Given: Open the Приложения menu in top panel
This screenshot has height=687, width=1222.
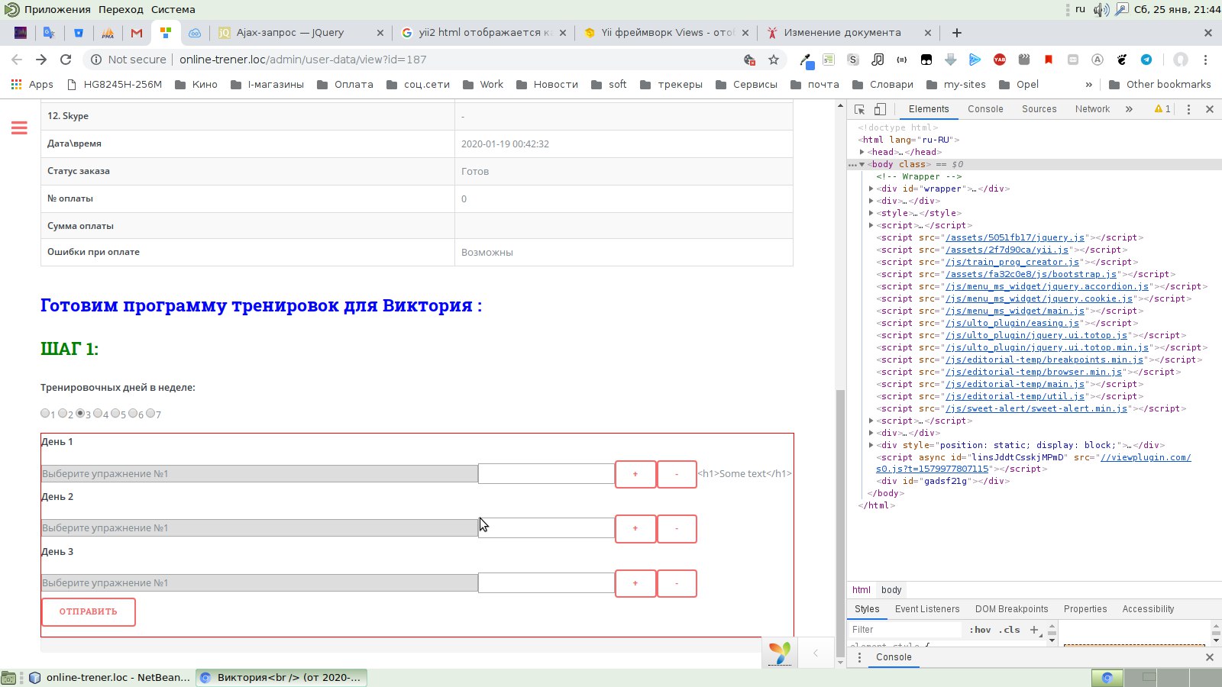Looking at the screenshot, I should pyautogui.click(x=57, y=10).
